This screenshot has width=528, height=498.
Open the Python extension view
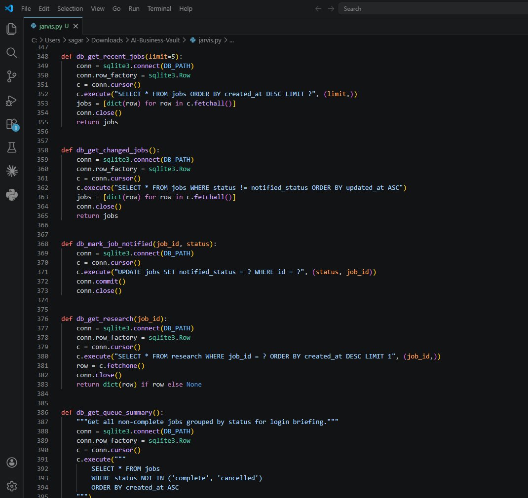11,195
